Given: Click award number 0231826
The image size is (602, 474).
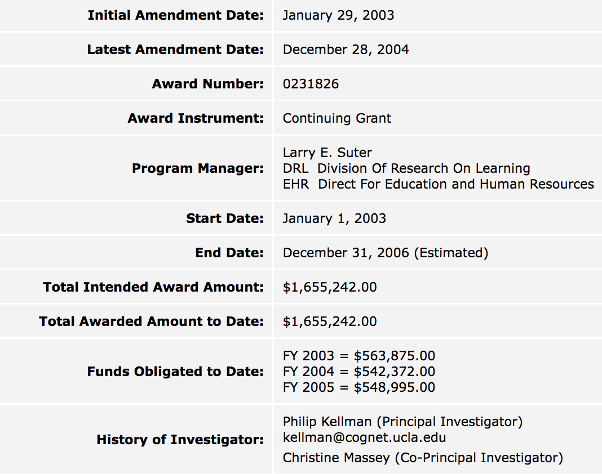Looking at the screenshot, I should coord(311,84).
